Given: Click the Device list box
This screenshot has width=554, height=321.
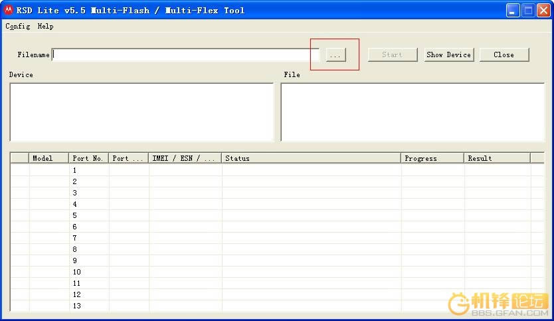Looking at the screenshot, I should (x=141, y=112).
